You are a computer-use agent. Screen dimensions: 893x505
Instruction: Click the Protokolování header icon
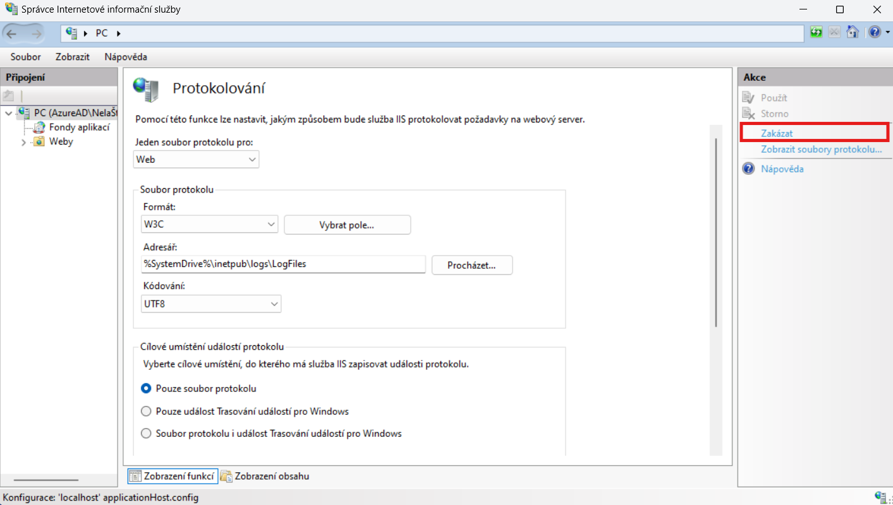(147, 90)
